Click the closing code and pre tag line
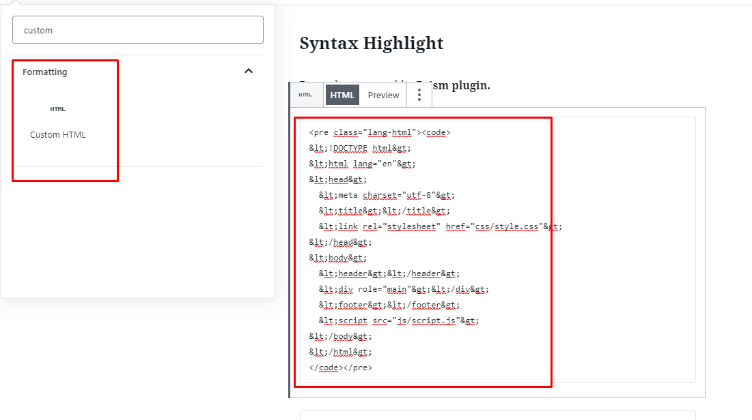752x420 pixels. tap(340, 367)
